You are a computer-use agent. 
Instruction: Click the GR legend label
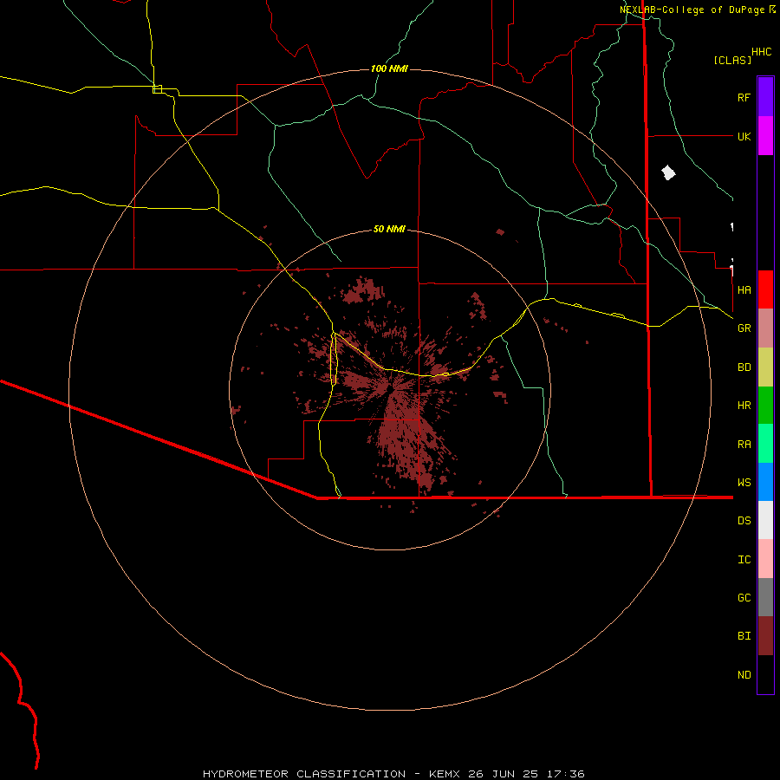(744, 328)
